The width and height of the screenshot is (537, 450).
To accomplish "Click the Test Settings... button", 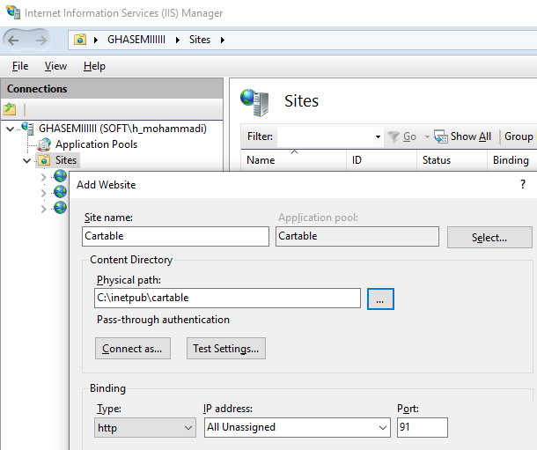I will pos(226,349).
